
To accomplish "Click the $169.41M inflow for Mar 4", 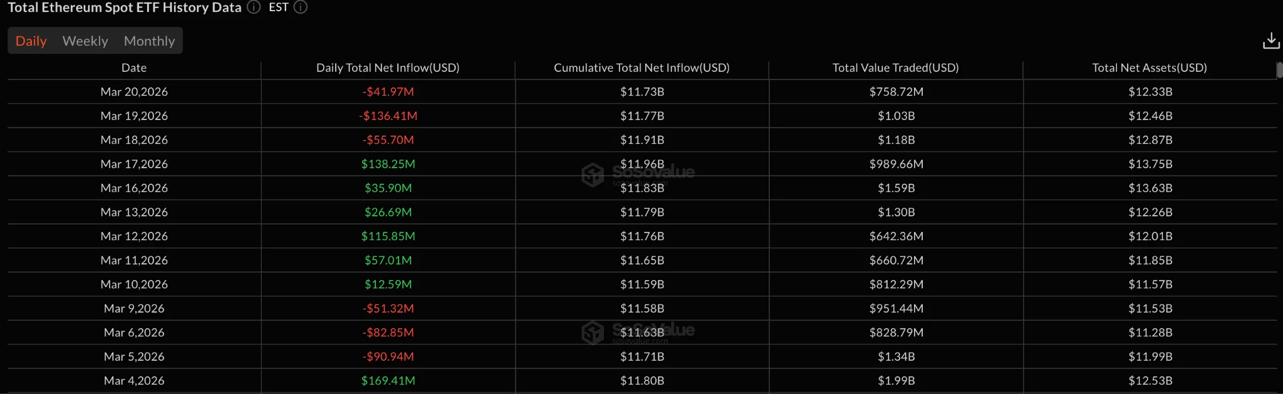I will point(388,380).
